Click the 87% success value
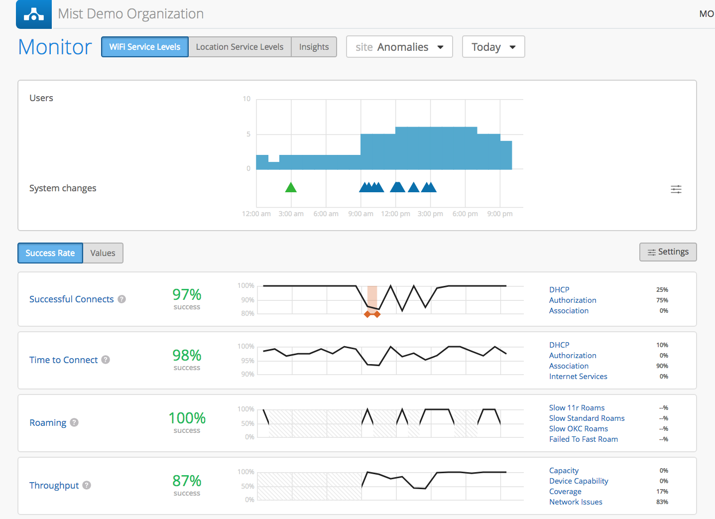Viewport: 715px width, 519px height. click(187, 481)
